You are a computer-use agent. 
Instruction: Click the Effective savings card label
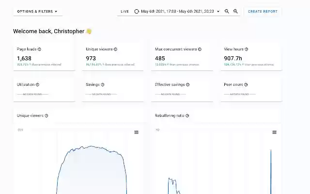click(x=170, y=84)
